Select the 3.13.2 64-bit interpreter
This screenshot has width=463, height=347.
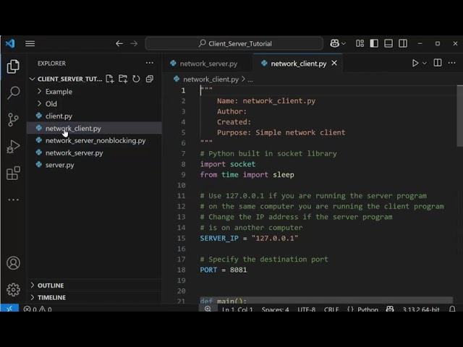click(421, 309)
